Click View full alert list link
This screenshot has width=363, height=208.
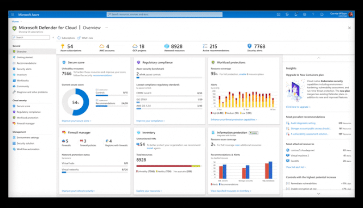(296, 167)
